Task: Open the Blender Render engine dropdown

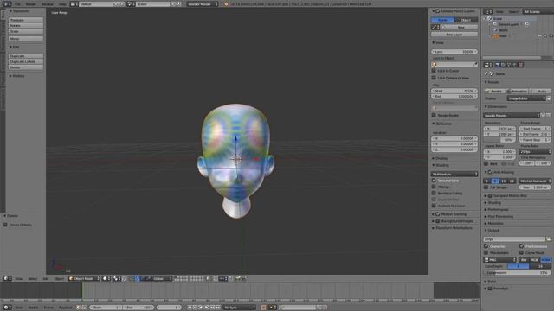Action: pyautogui.click(x=203, y=4)
